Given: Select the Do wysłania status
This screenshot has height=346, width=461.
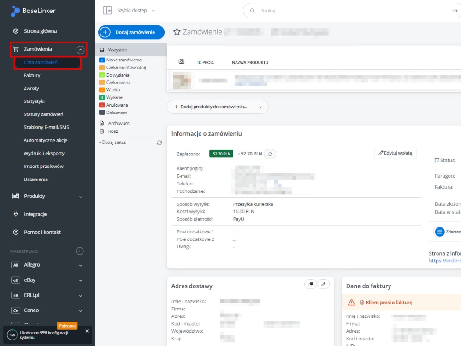Looking at the screenshot, I should click(114, 75).
